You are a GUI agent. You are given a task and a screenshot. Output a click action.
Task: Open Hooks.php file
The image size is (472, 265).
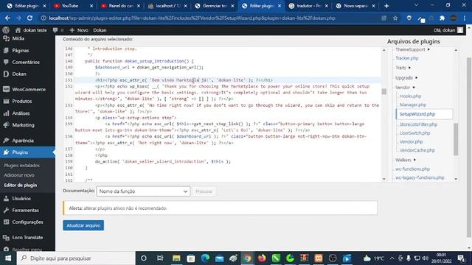[x=410, y=96]
